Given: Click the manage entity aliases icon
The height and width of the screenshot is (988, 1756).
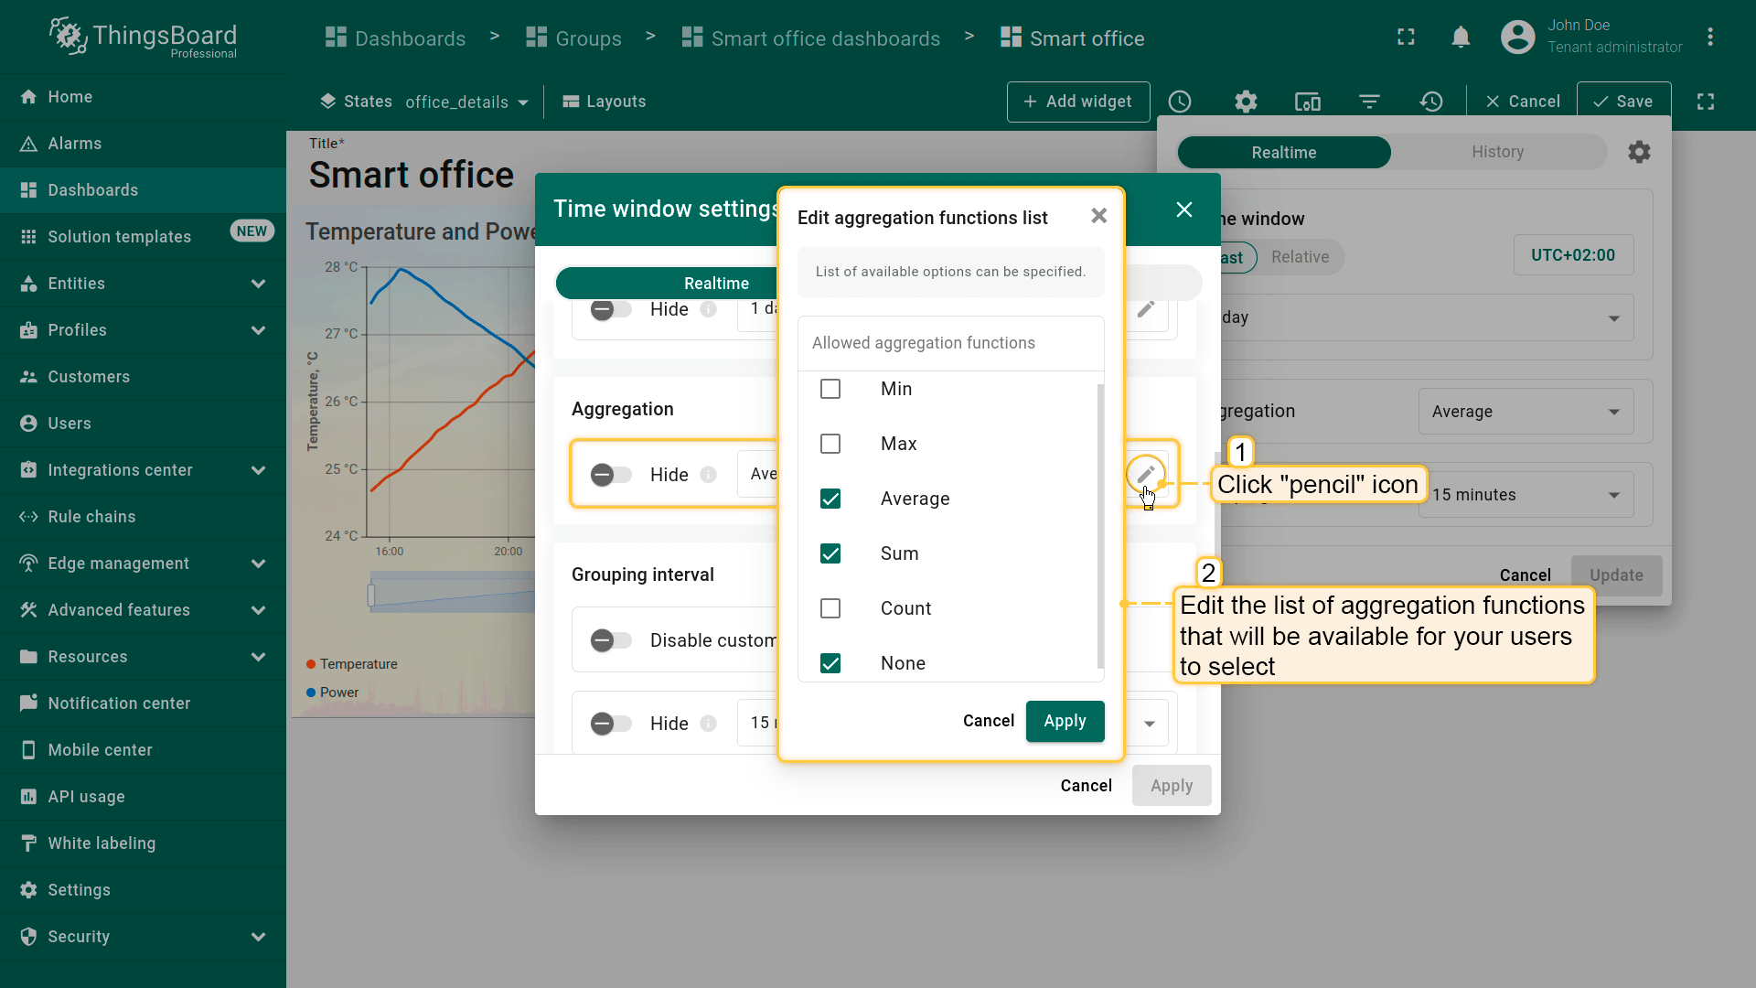Looking at the screenshot, I should point(1308,102).
